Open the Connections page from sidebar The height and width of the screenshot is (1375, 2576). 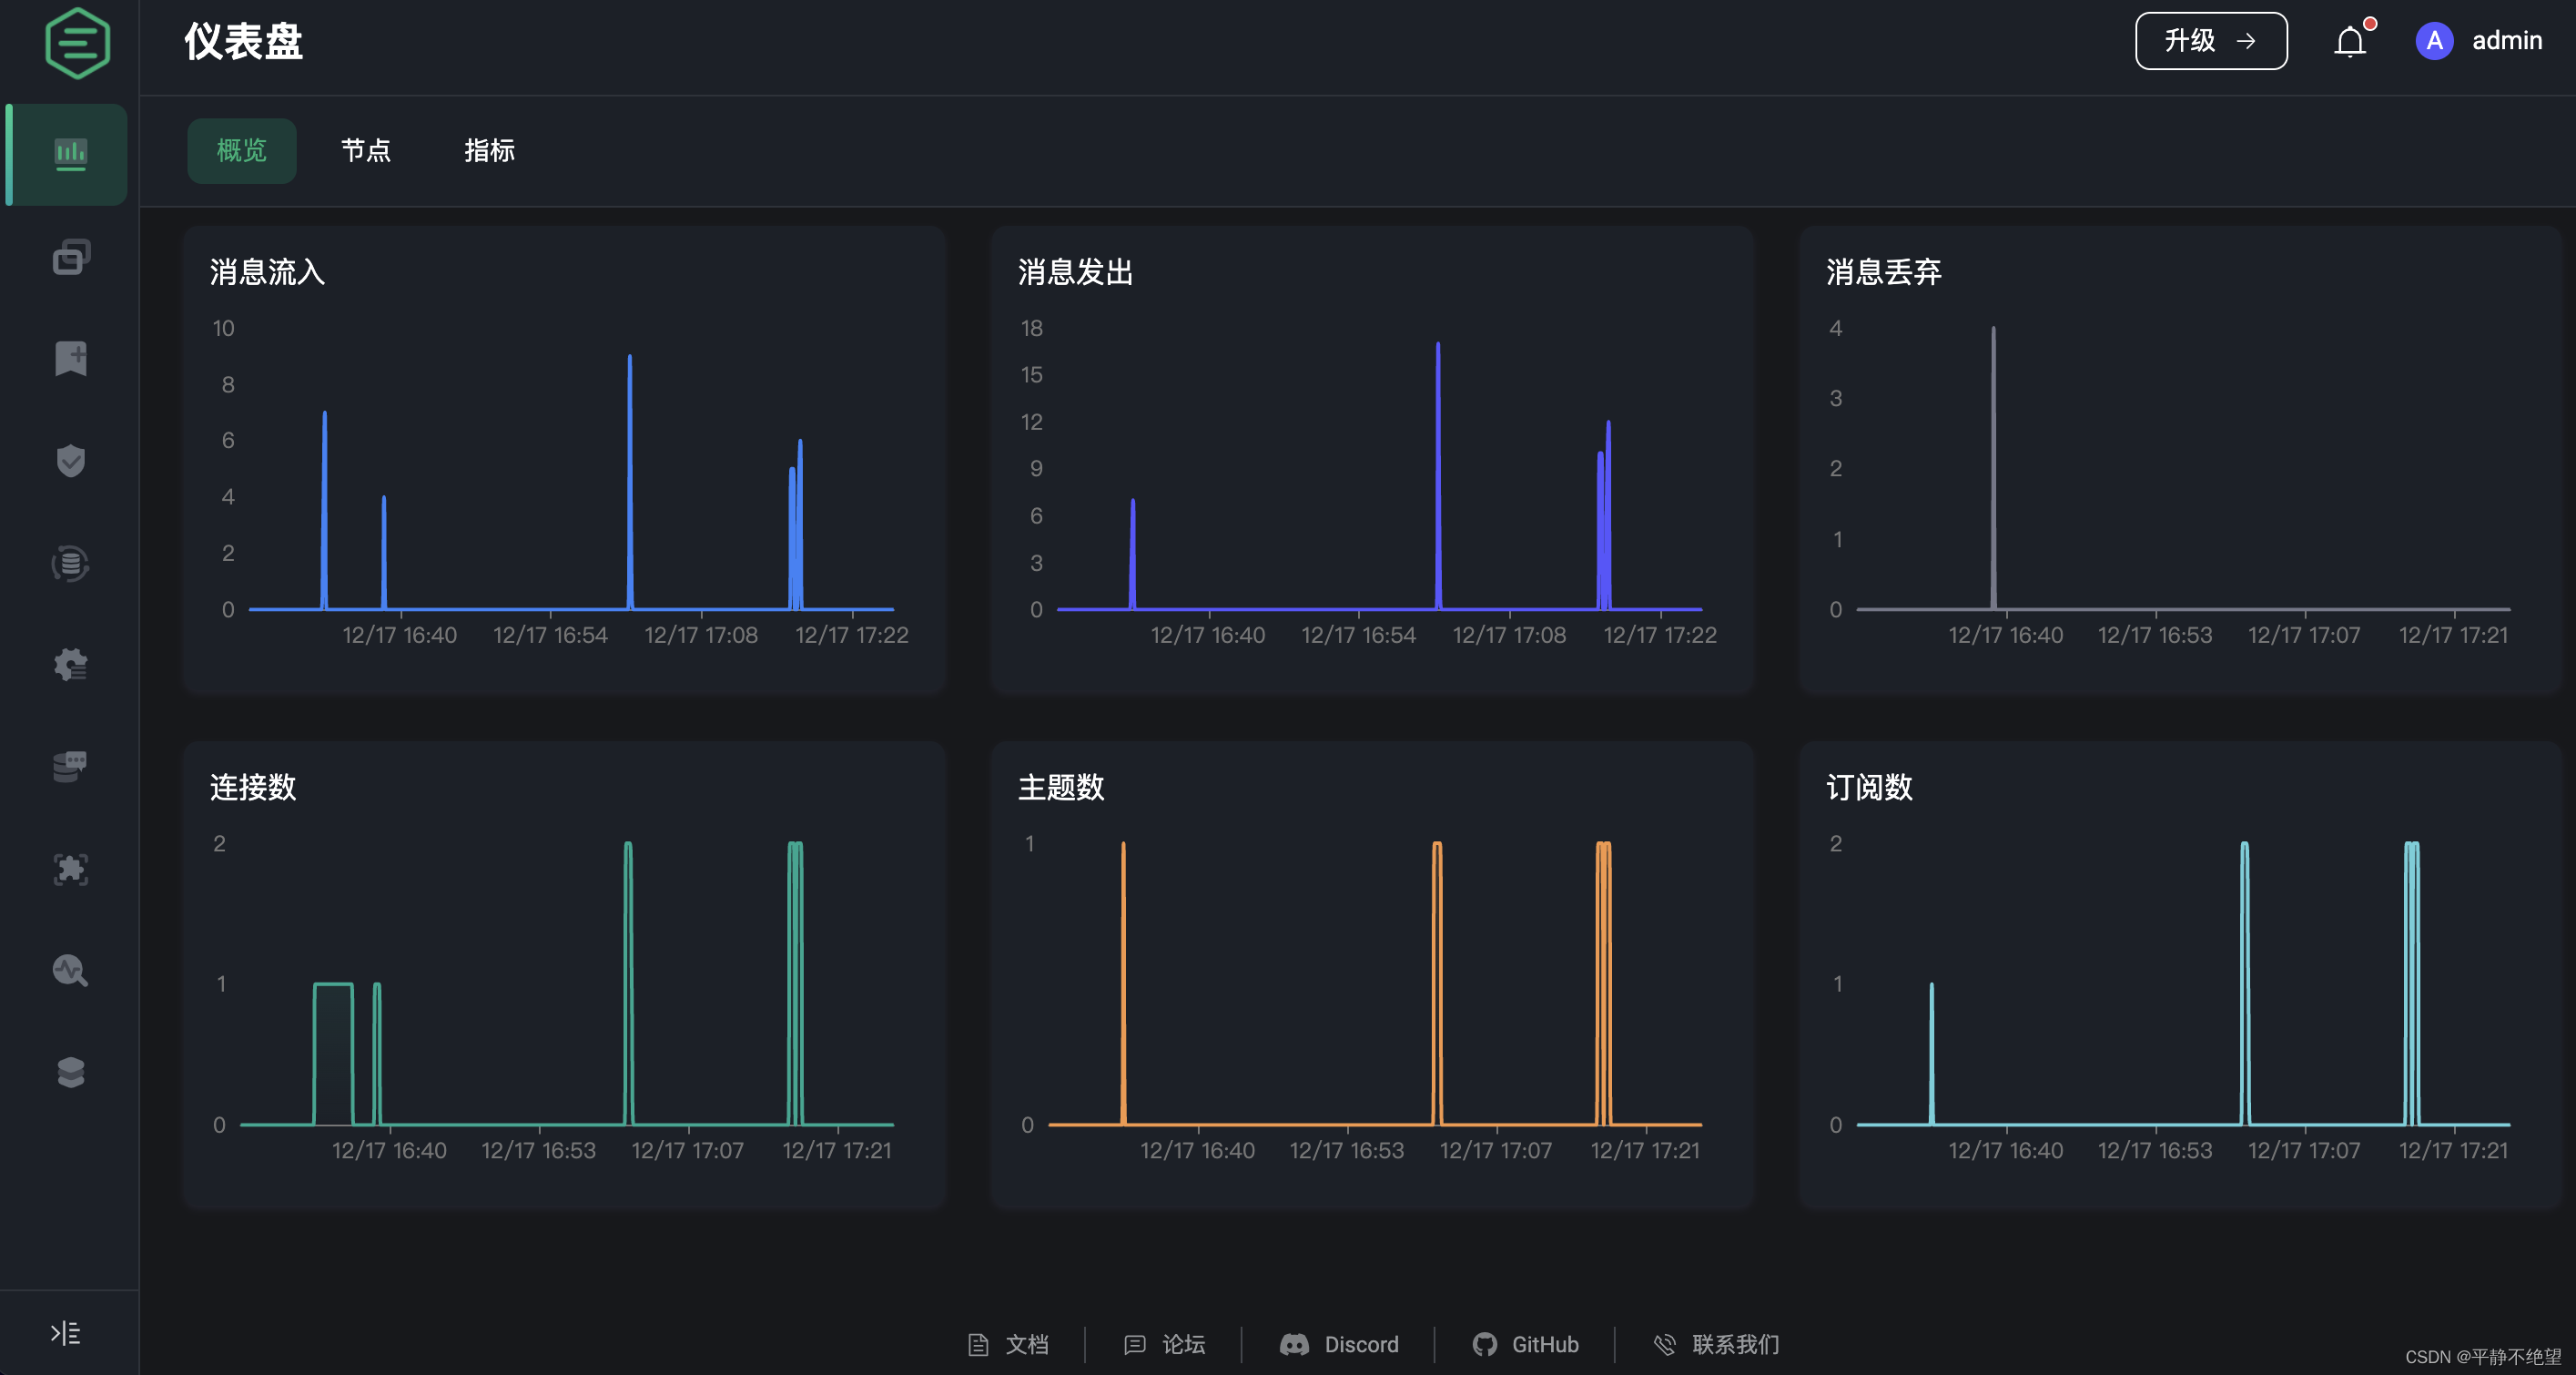click(x=68, y=257)
